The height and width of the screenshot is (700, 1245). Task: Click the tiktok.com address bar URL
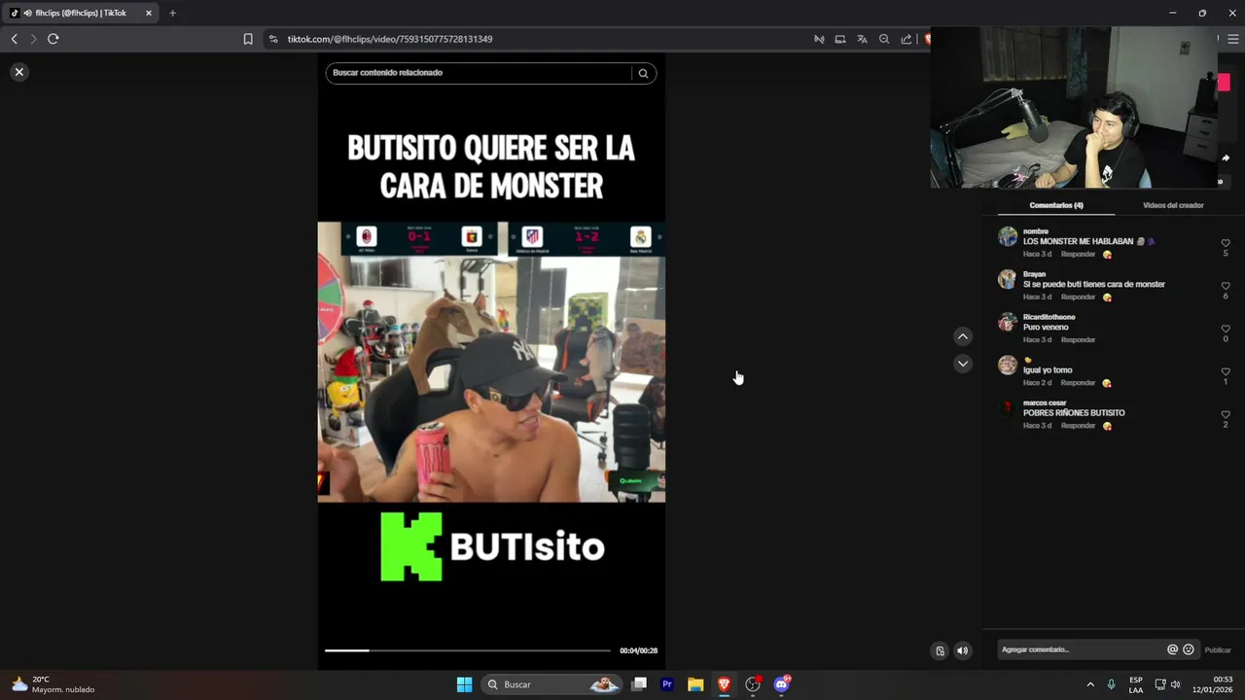[390, 39]
